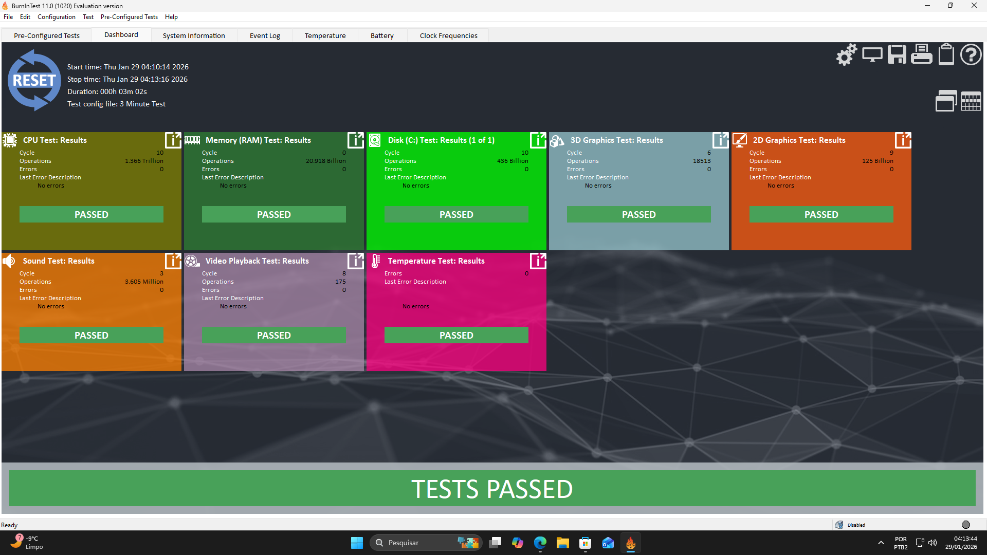The height and width of the screenshot is (555, 987).
Task: Save results using the floppy disk icon
Action: (x=897, y=54)
